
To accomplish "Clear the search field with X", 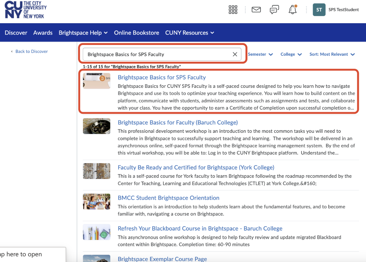I will pos(235,54).
